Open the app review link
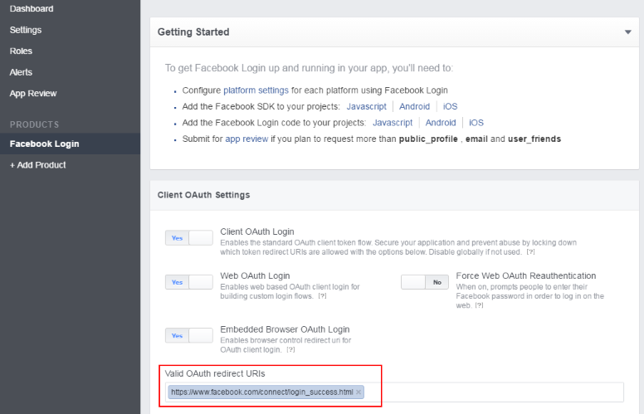The width and height of the screenshot is (644, 414). 246,139
